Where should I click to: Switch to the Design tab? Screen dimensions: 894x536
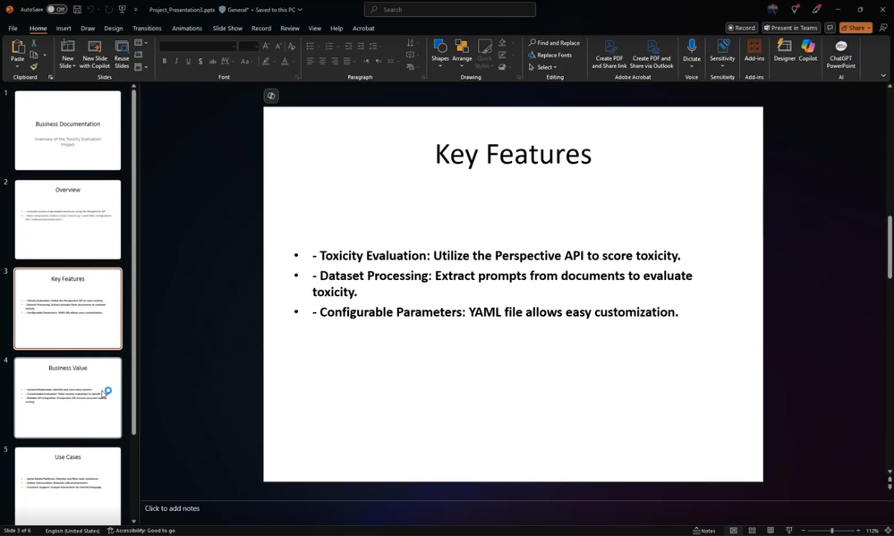click(113, 28)
